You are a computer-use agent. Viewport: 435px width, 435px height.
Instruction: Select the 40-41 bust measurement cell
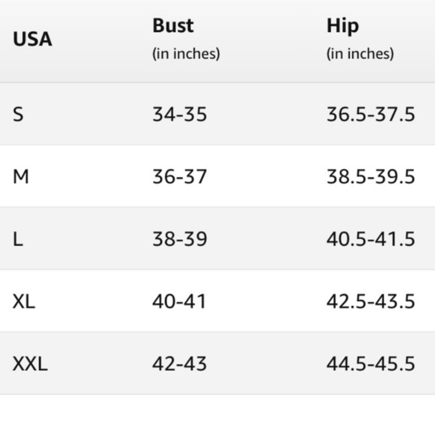pyautogui.click(x=179, y=301)
